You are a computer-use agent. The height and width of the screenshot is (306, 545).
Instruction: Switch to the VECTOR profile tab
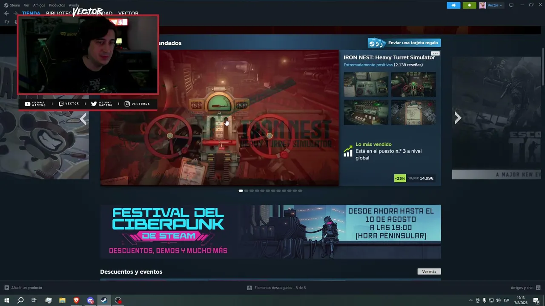click(x=128, y=13)
